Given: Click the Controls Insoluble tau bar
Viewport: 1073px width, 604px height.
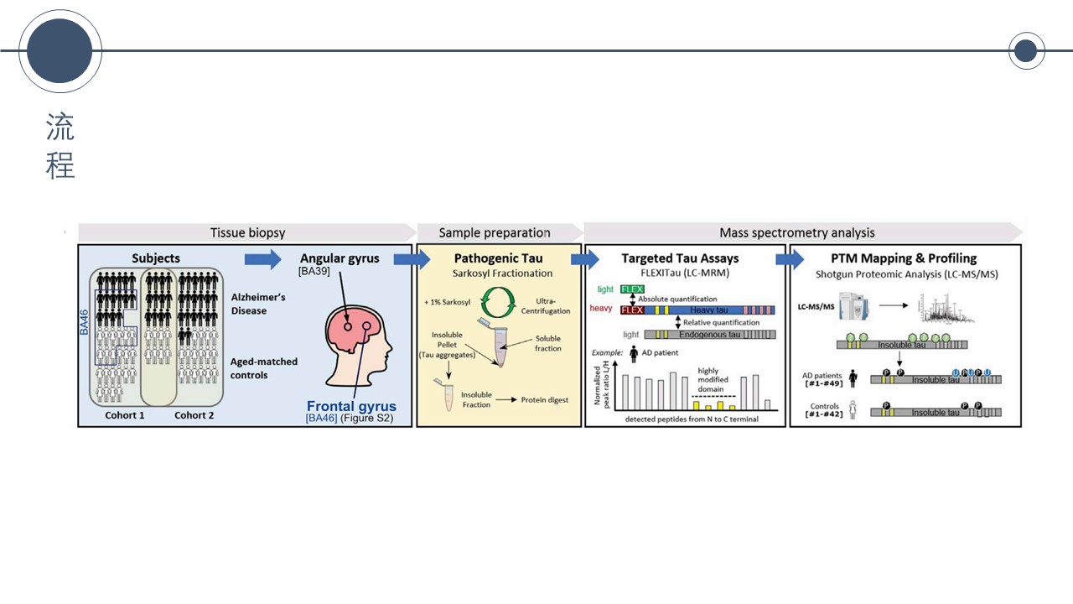Looking at the screenshot, I should click(x=936, y=413).
